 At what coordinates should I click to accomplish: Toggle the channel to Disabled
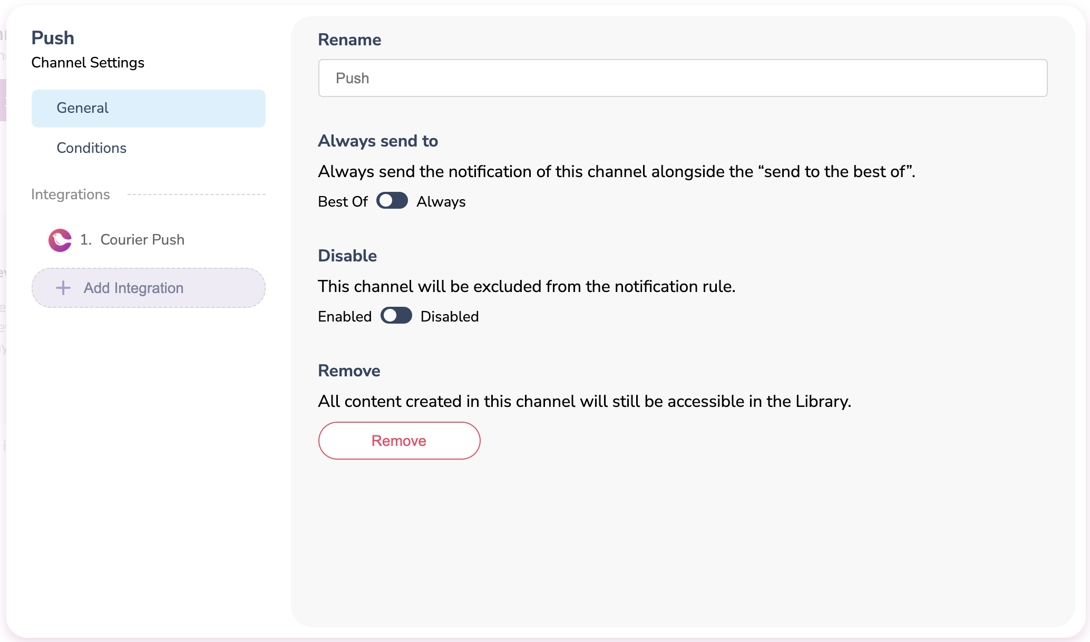coord(396,316)
